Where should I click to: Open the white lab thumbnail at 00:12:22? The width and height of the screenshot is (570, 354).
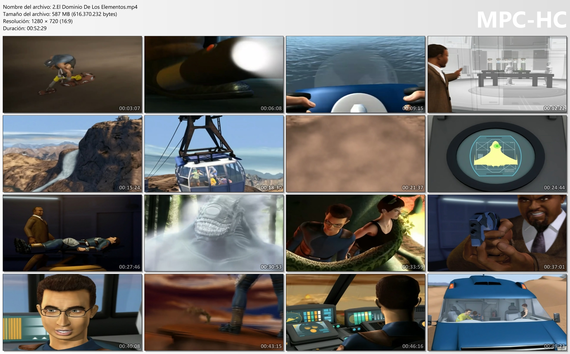pyautogui.click(x=497, y=74)
